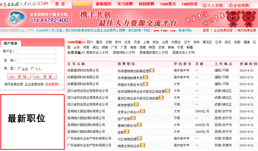Click the telephone icon in the banner

(16, 18)
